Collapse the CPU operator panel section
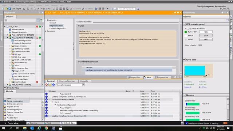The height and width of the screenshot is (131, 233). point(184,24)
